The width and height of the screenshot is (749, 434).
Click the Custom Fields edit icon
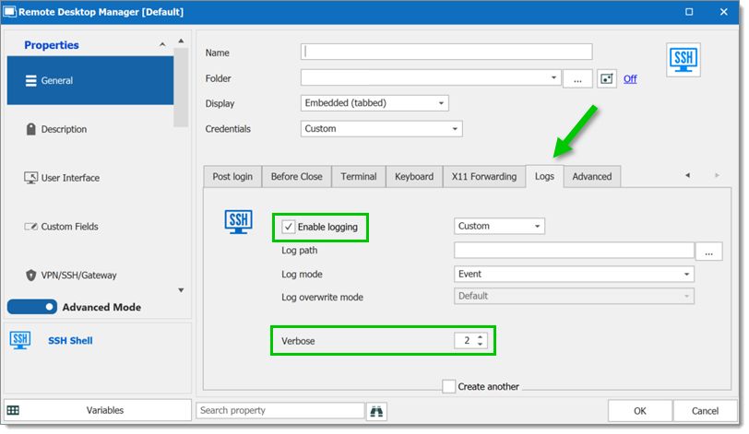pos(31,227)
